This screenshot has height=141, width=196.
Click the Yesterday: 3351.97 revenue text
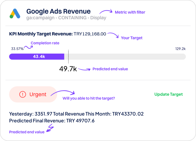pos(31,114)
